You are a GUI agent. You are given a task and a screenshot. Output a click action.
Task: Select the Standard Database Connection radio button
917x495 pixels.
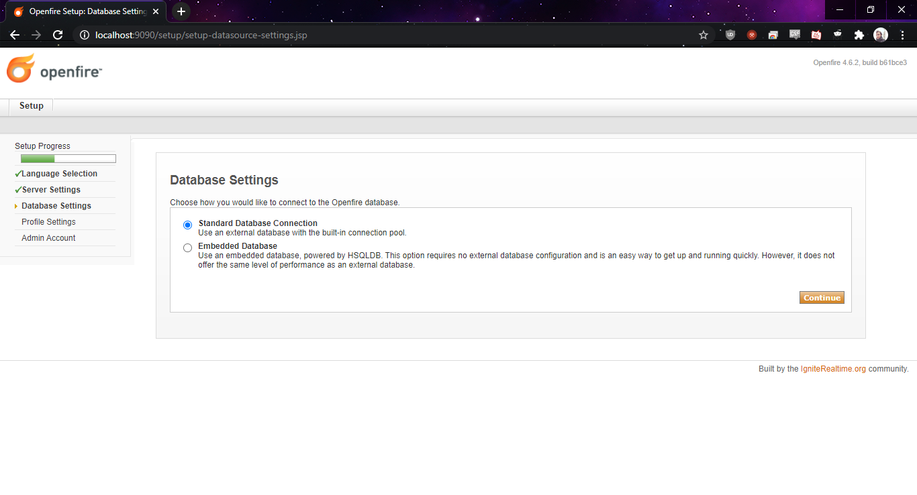click(187, 225)
